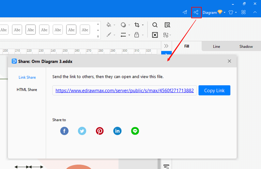Choose the third Abc style thumbnail
Screen dimensions: 261x169
pos(31,30)
